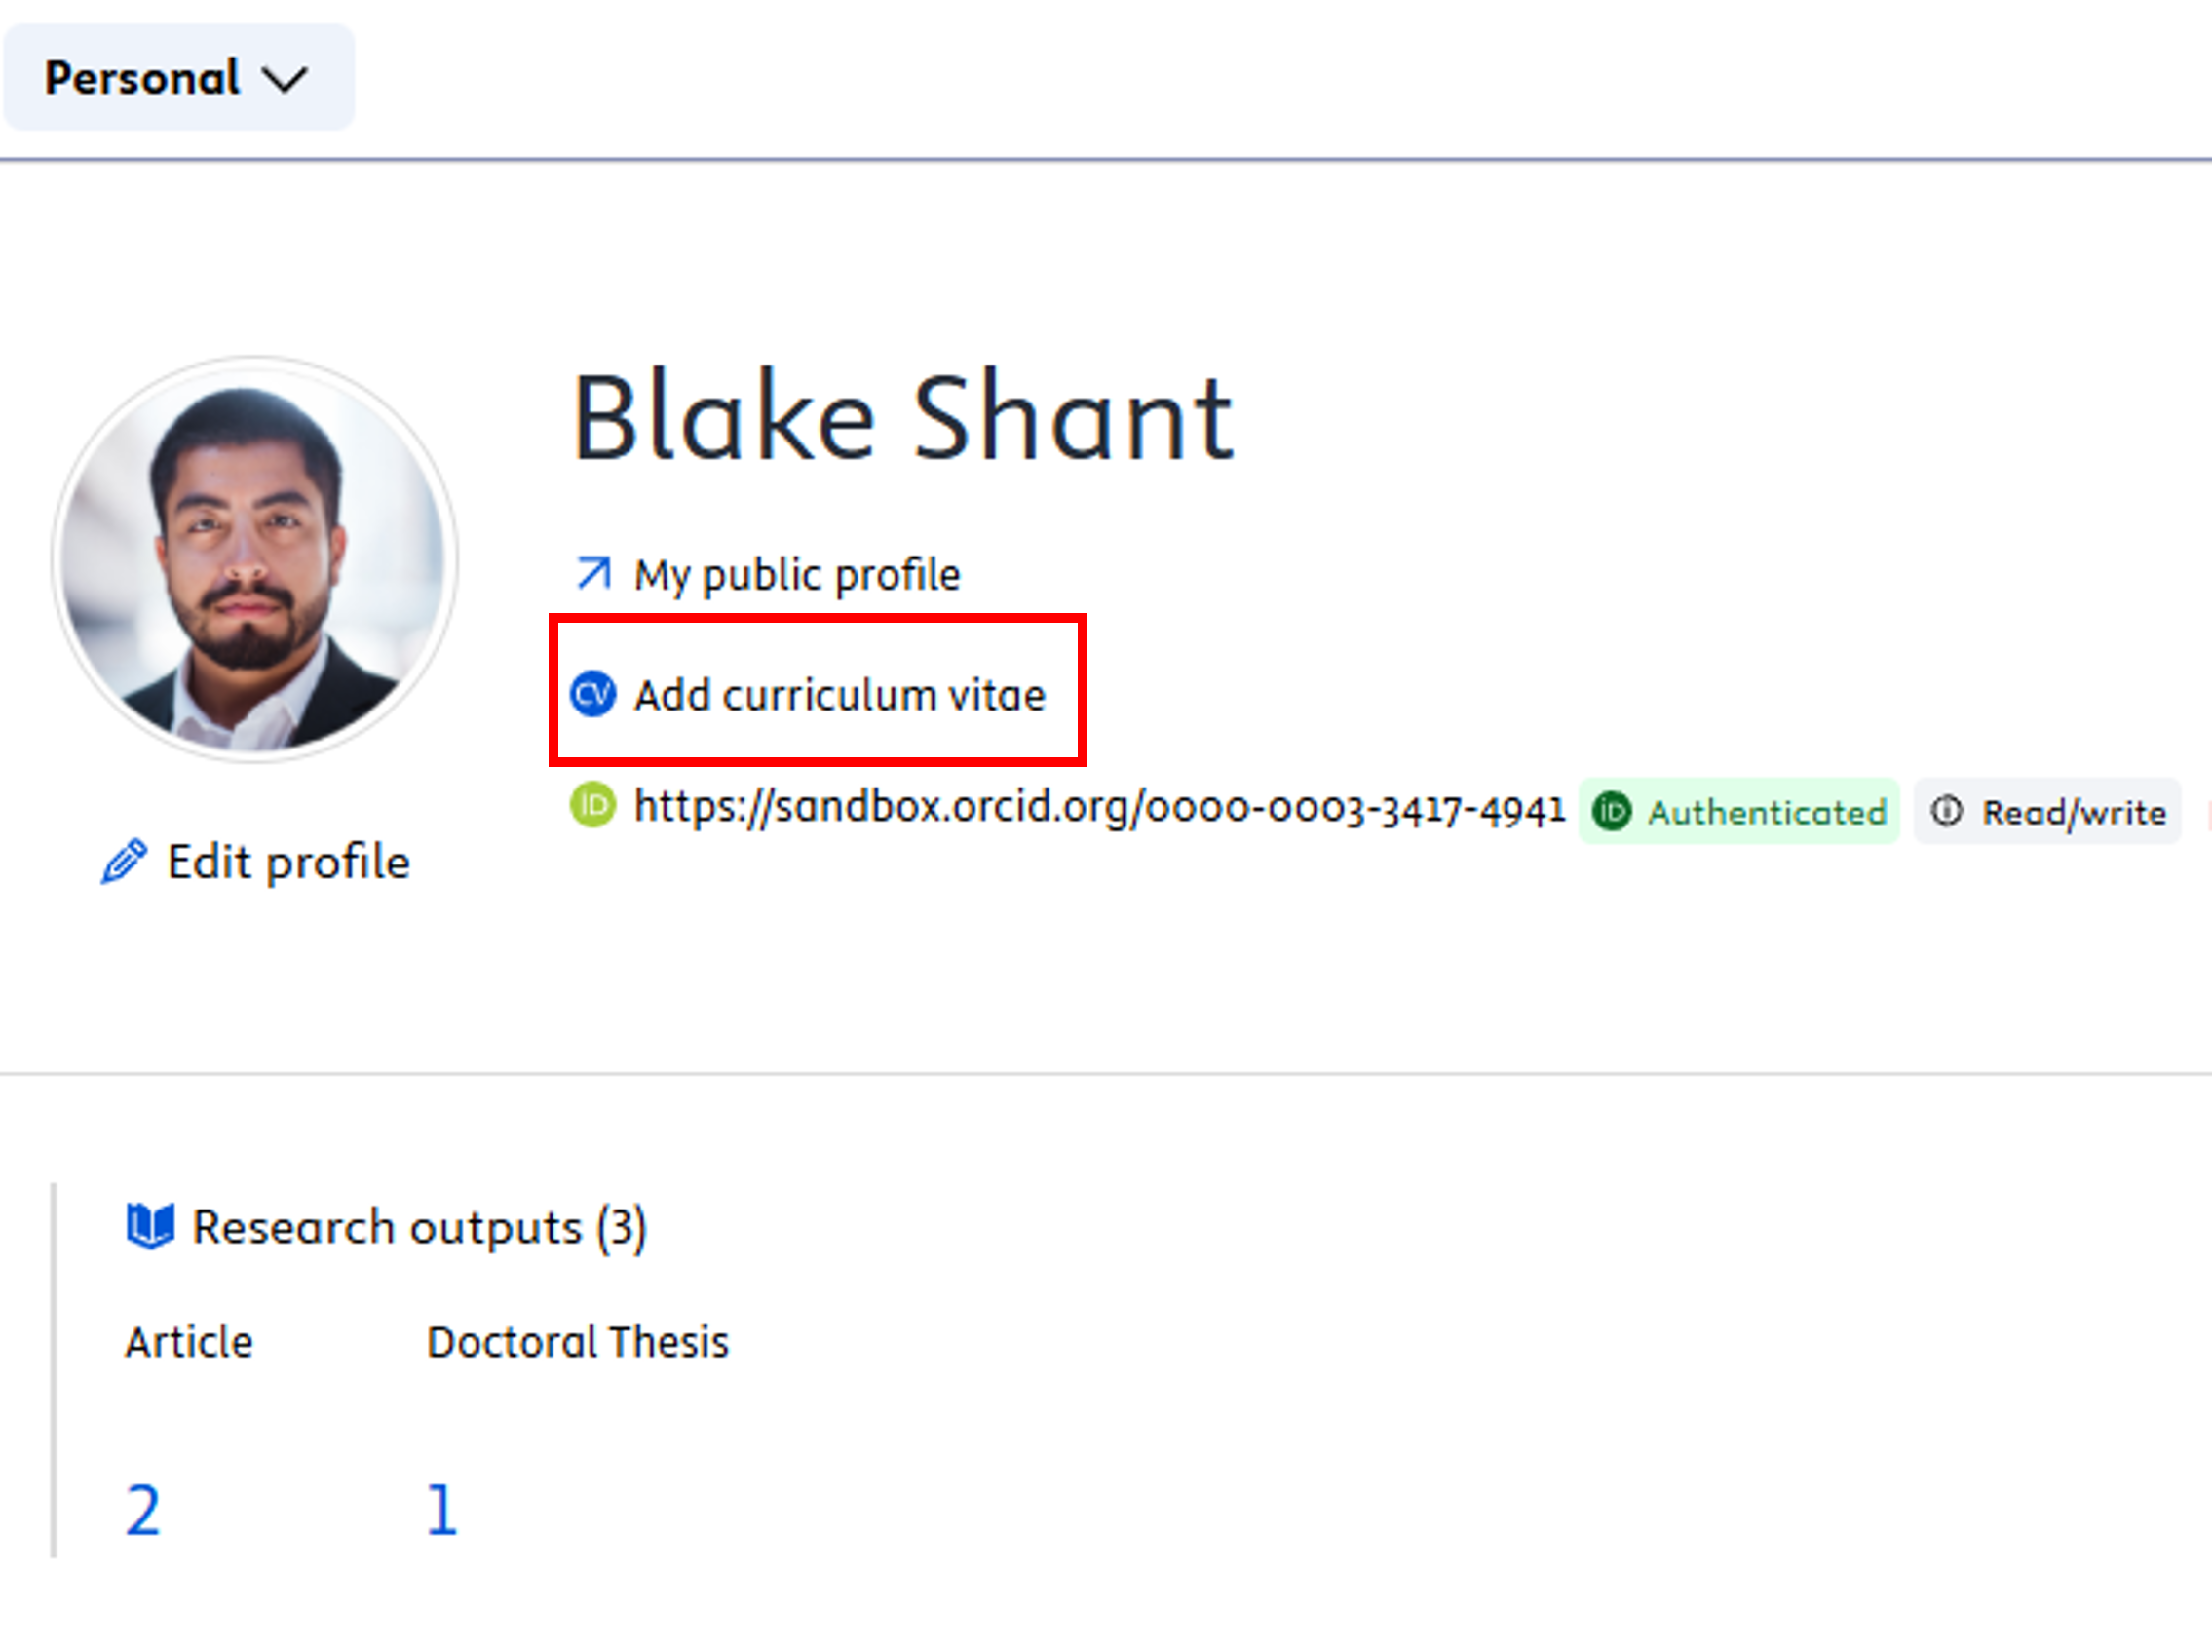The image size is (2212, 1652).
Task: Click the blue CV icon
Action: pyautogui.click(x=592, y=694)
